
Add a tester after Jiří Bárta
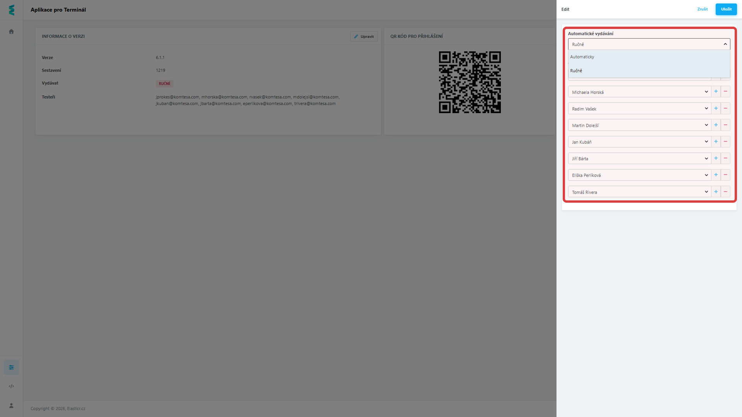(x=716, y=158)
